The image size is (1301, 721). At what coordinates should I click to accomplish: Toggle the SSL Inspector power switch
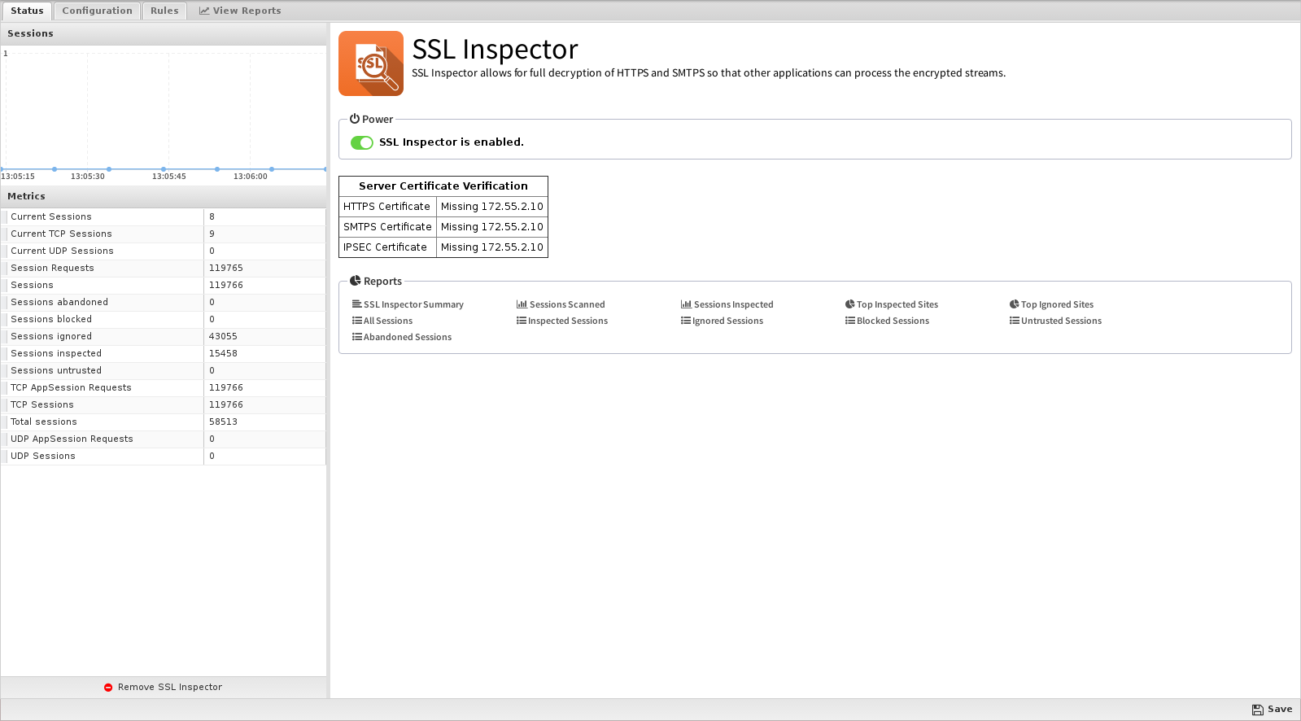tap(362, 142)
